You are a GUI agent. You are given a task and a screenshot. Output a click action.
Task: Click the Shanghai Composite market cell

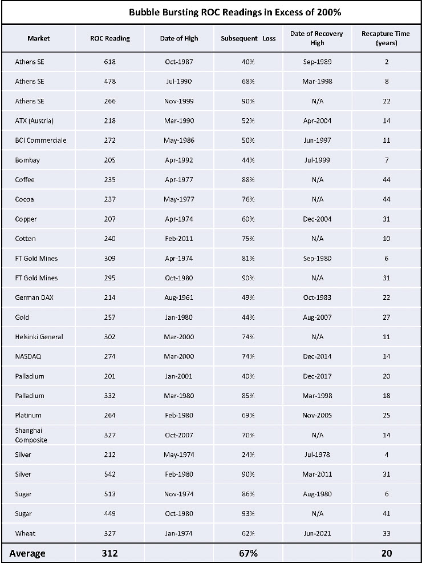31,435
